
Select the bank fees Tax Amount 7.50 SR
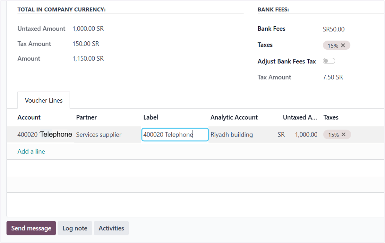(333, 77)
